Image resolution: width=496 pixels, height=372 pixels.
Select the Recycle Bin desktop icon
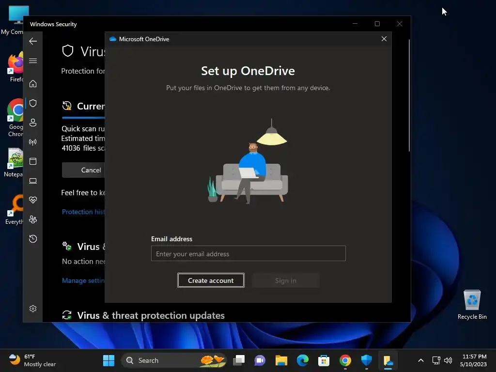472,304
